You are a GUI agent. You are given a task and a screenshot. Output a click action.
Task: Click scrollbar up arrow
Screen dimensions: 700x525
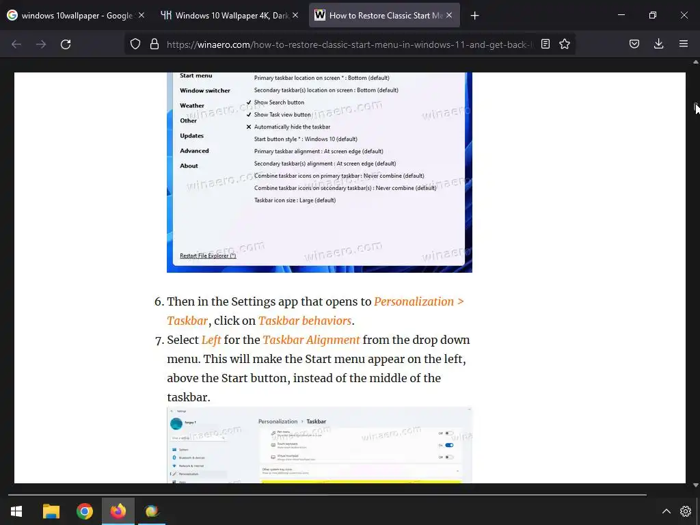pyautogui.click(x=695, y=62)
